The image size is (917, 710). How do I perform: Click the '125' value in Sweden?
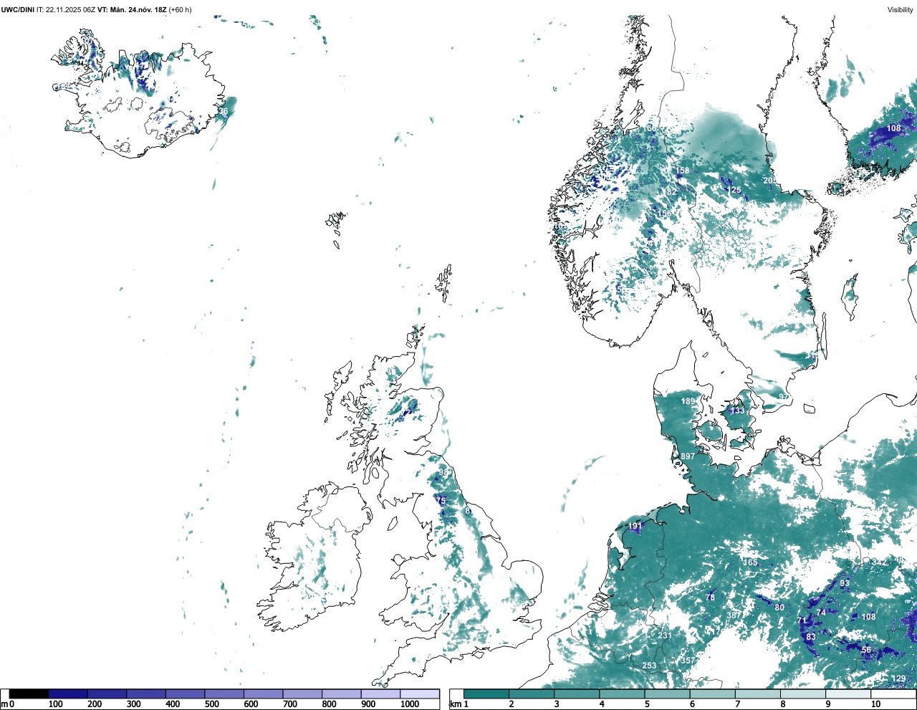click(x=734, y=190)
